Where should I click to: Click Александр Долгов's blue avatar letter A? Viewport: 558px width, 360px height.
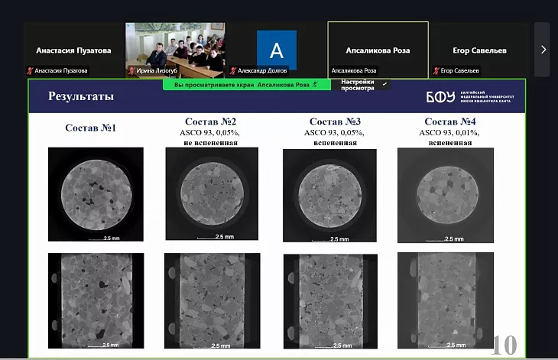(x=276, y=50)
